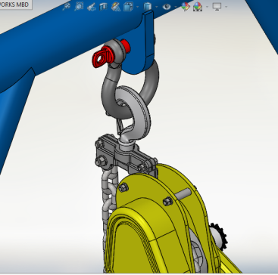The height and width of the screenshot is (275, 278).
Task: Activate the Section View tool
Action: (x=103, y=7)
